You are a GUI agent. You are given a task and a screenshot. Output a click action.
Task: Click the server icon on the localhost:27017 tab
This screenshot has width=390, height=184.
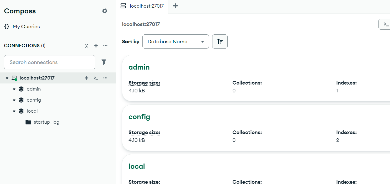(123, 6)
